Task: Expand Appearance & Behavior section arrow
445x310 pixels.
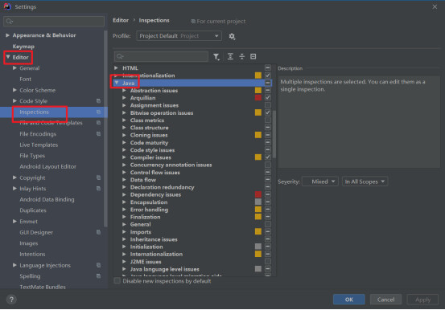Action: [8, 35]
